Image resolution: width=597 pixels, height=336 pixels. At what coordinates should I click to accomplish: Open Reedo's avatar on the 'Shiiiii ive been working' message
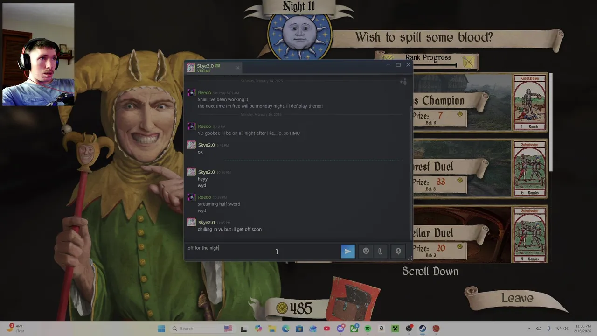pyautogui.click(x=191, y=93)
